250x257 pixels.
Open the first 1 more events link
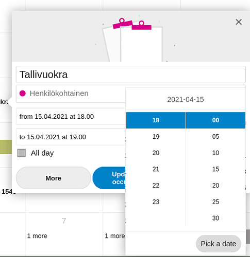(x=37, y=236)
